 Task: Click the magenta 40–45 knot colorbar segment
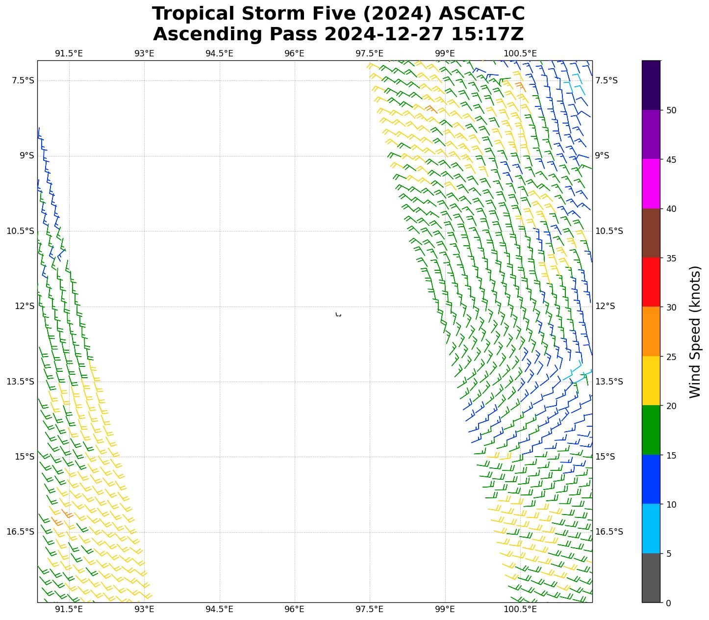click(x=651, y=183)
